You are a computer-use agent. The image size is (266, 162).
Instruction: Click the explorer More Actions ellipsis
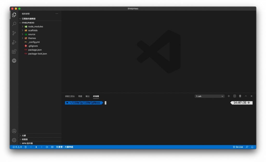(57, 13)
